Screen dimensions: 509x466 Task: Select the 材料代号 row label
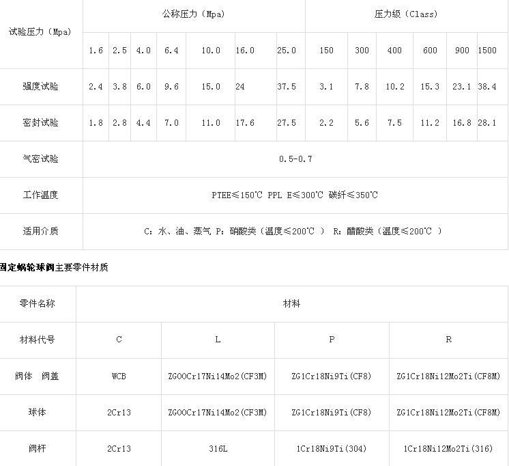(38, 340)
